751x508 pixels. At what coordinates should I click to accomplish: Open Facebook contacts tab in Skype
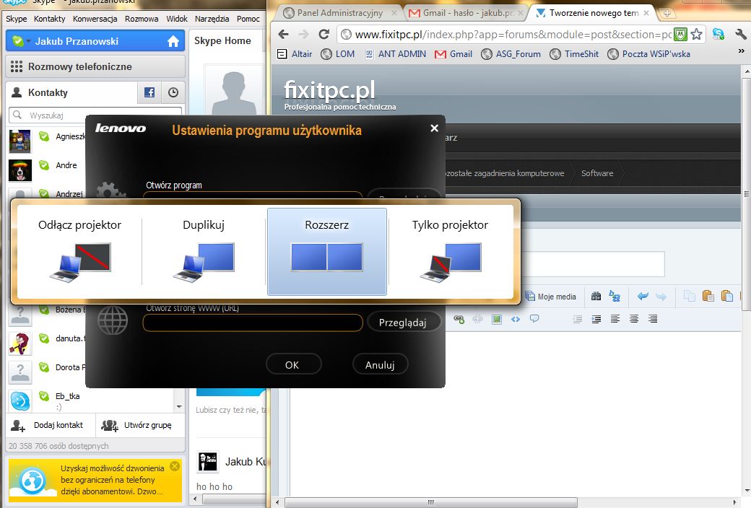coord(149,92)
